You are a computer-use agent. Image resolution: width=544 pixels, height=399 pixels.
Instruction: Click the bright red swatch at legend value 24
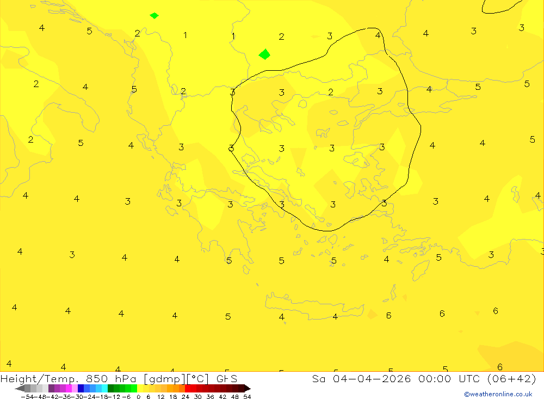coord(188,389)
